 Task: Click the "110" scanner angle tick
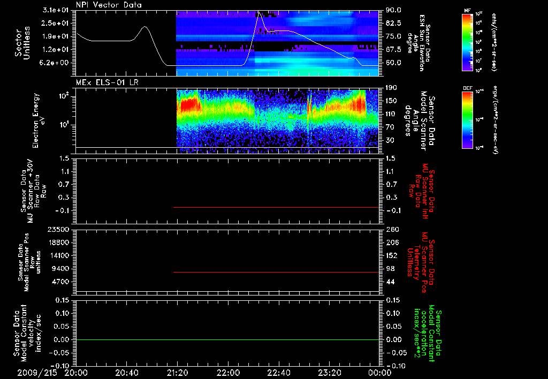pos(391,114)
